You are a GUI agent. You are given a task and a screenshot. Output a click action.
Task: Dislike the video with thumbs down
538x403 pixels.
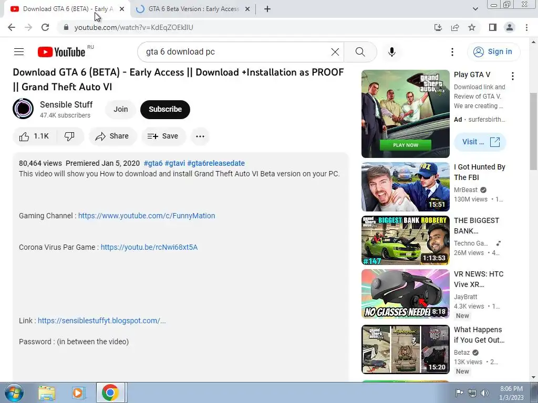click(x=70, y=136)
